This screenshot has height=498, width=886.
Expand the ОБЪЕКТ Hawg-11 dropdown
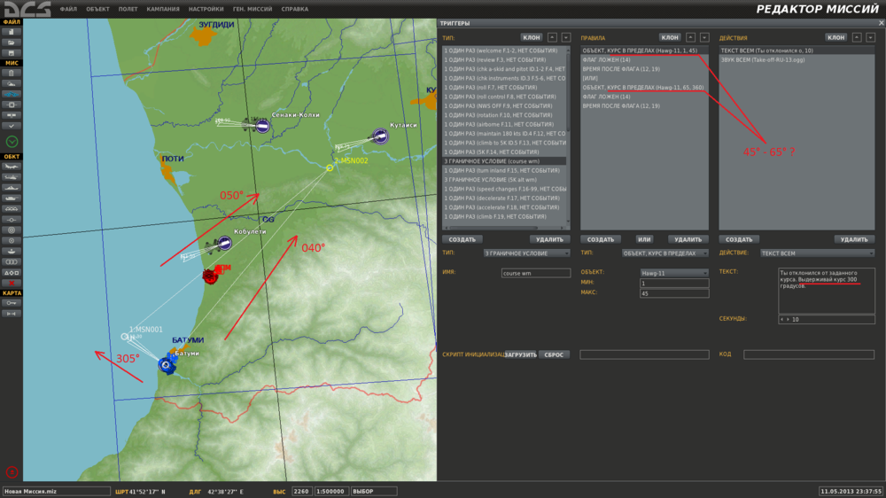pos(674,273)
